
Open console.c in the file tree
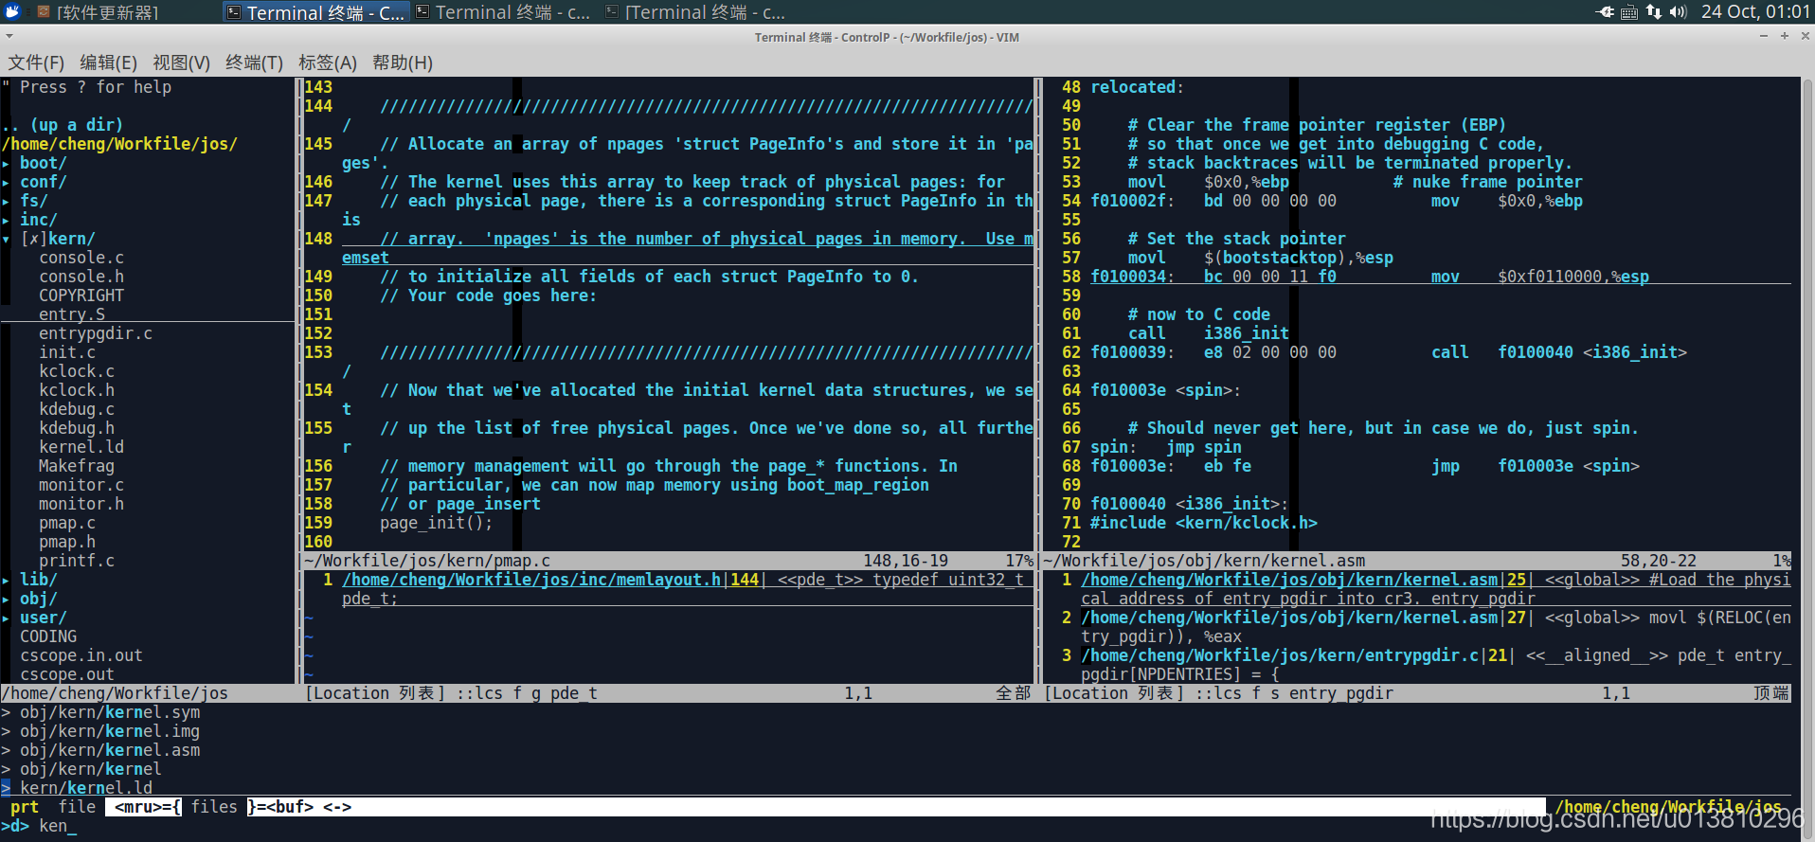[81, 258]
